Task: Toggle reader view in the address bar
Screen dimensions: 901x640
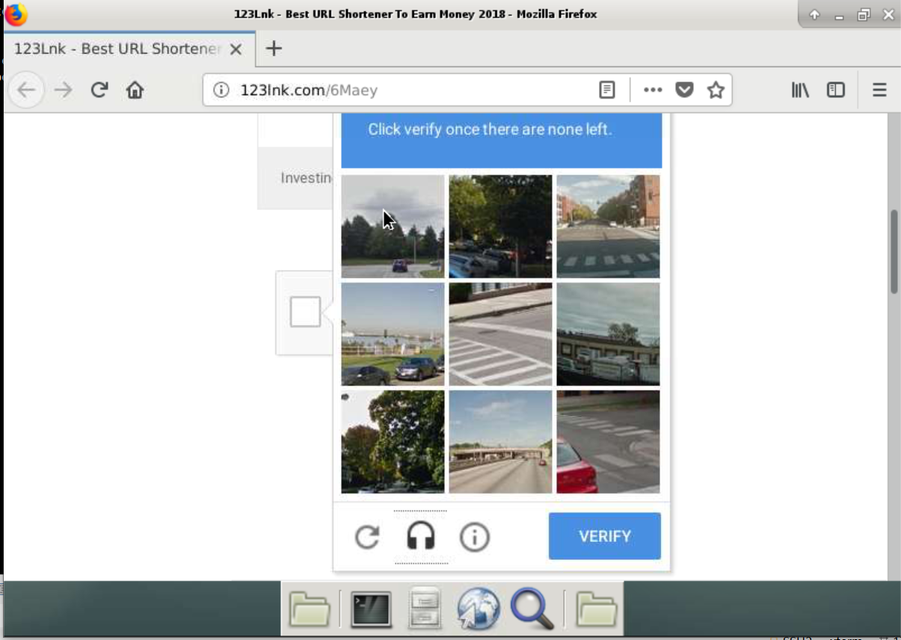Action: click(x=607, y=90)
